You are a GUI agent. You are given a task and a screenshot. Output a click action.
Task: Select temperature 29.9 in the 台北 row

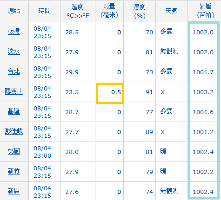[72, 72]
